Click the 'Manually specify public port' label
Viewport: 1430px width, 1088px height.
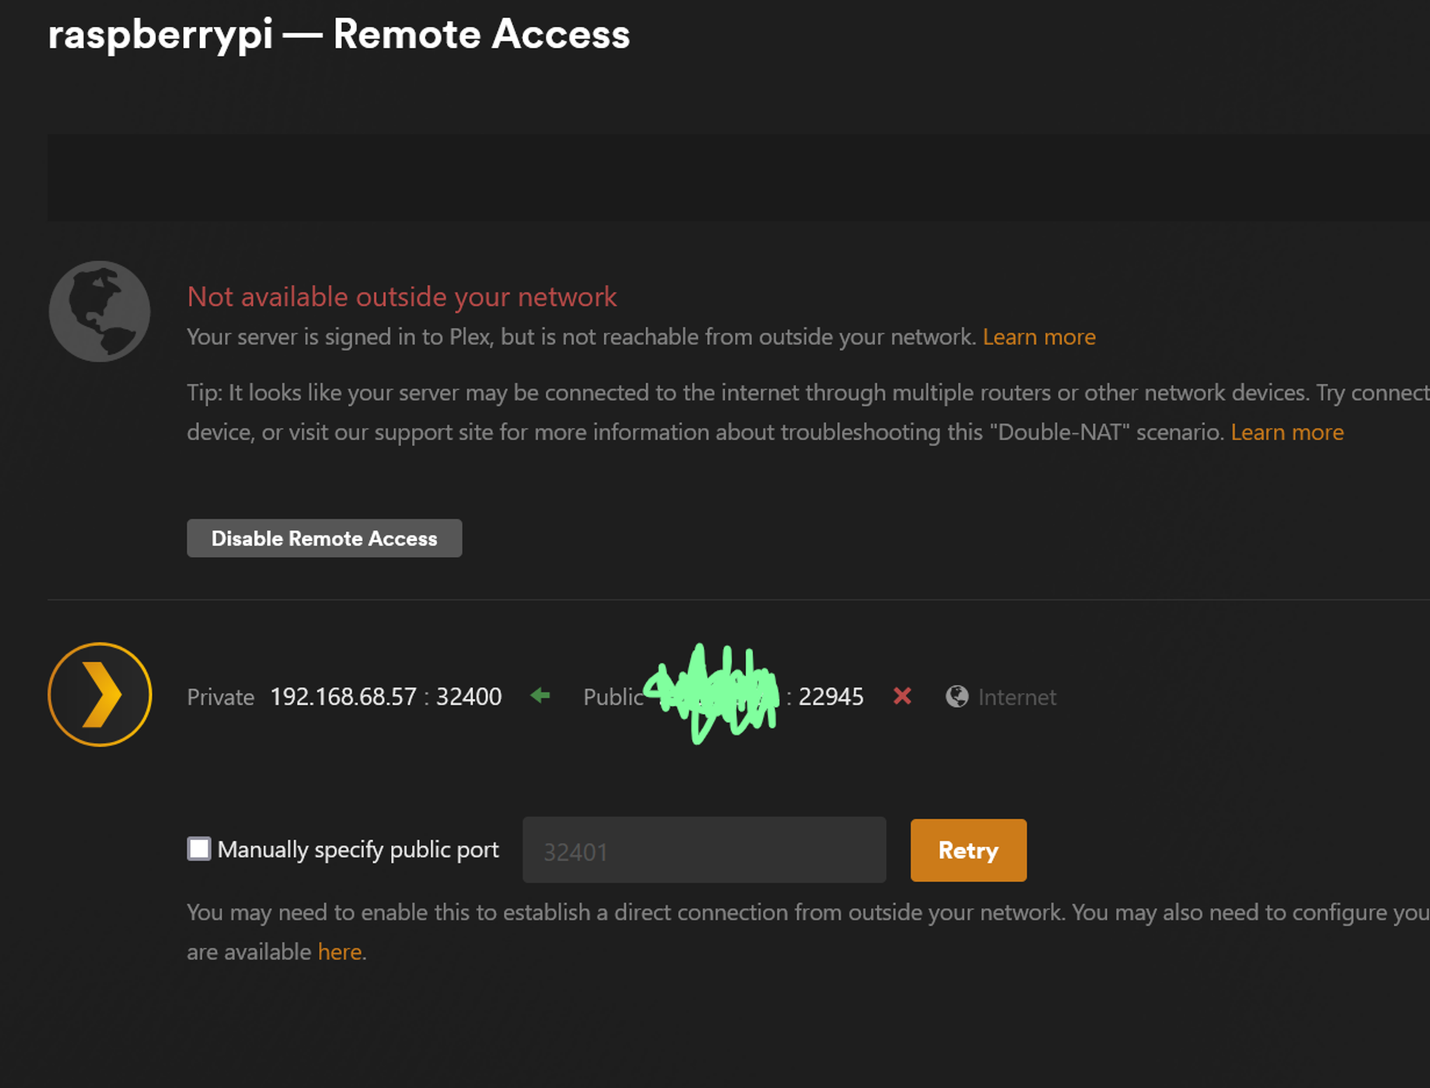tap(358, 849)
